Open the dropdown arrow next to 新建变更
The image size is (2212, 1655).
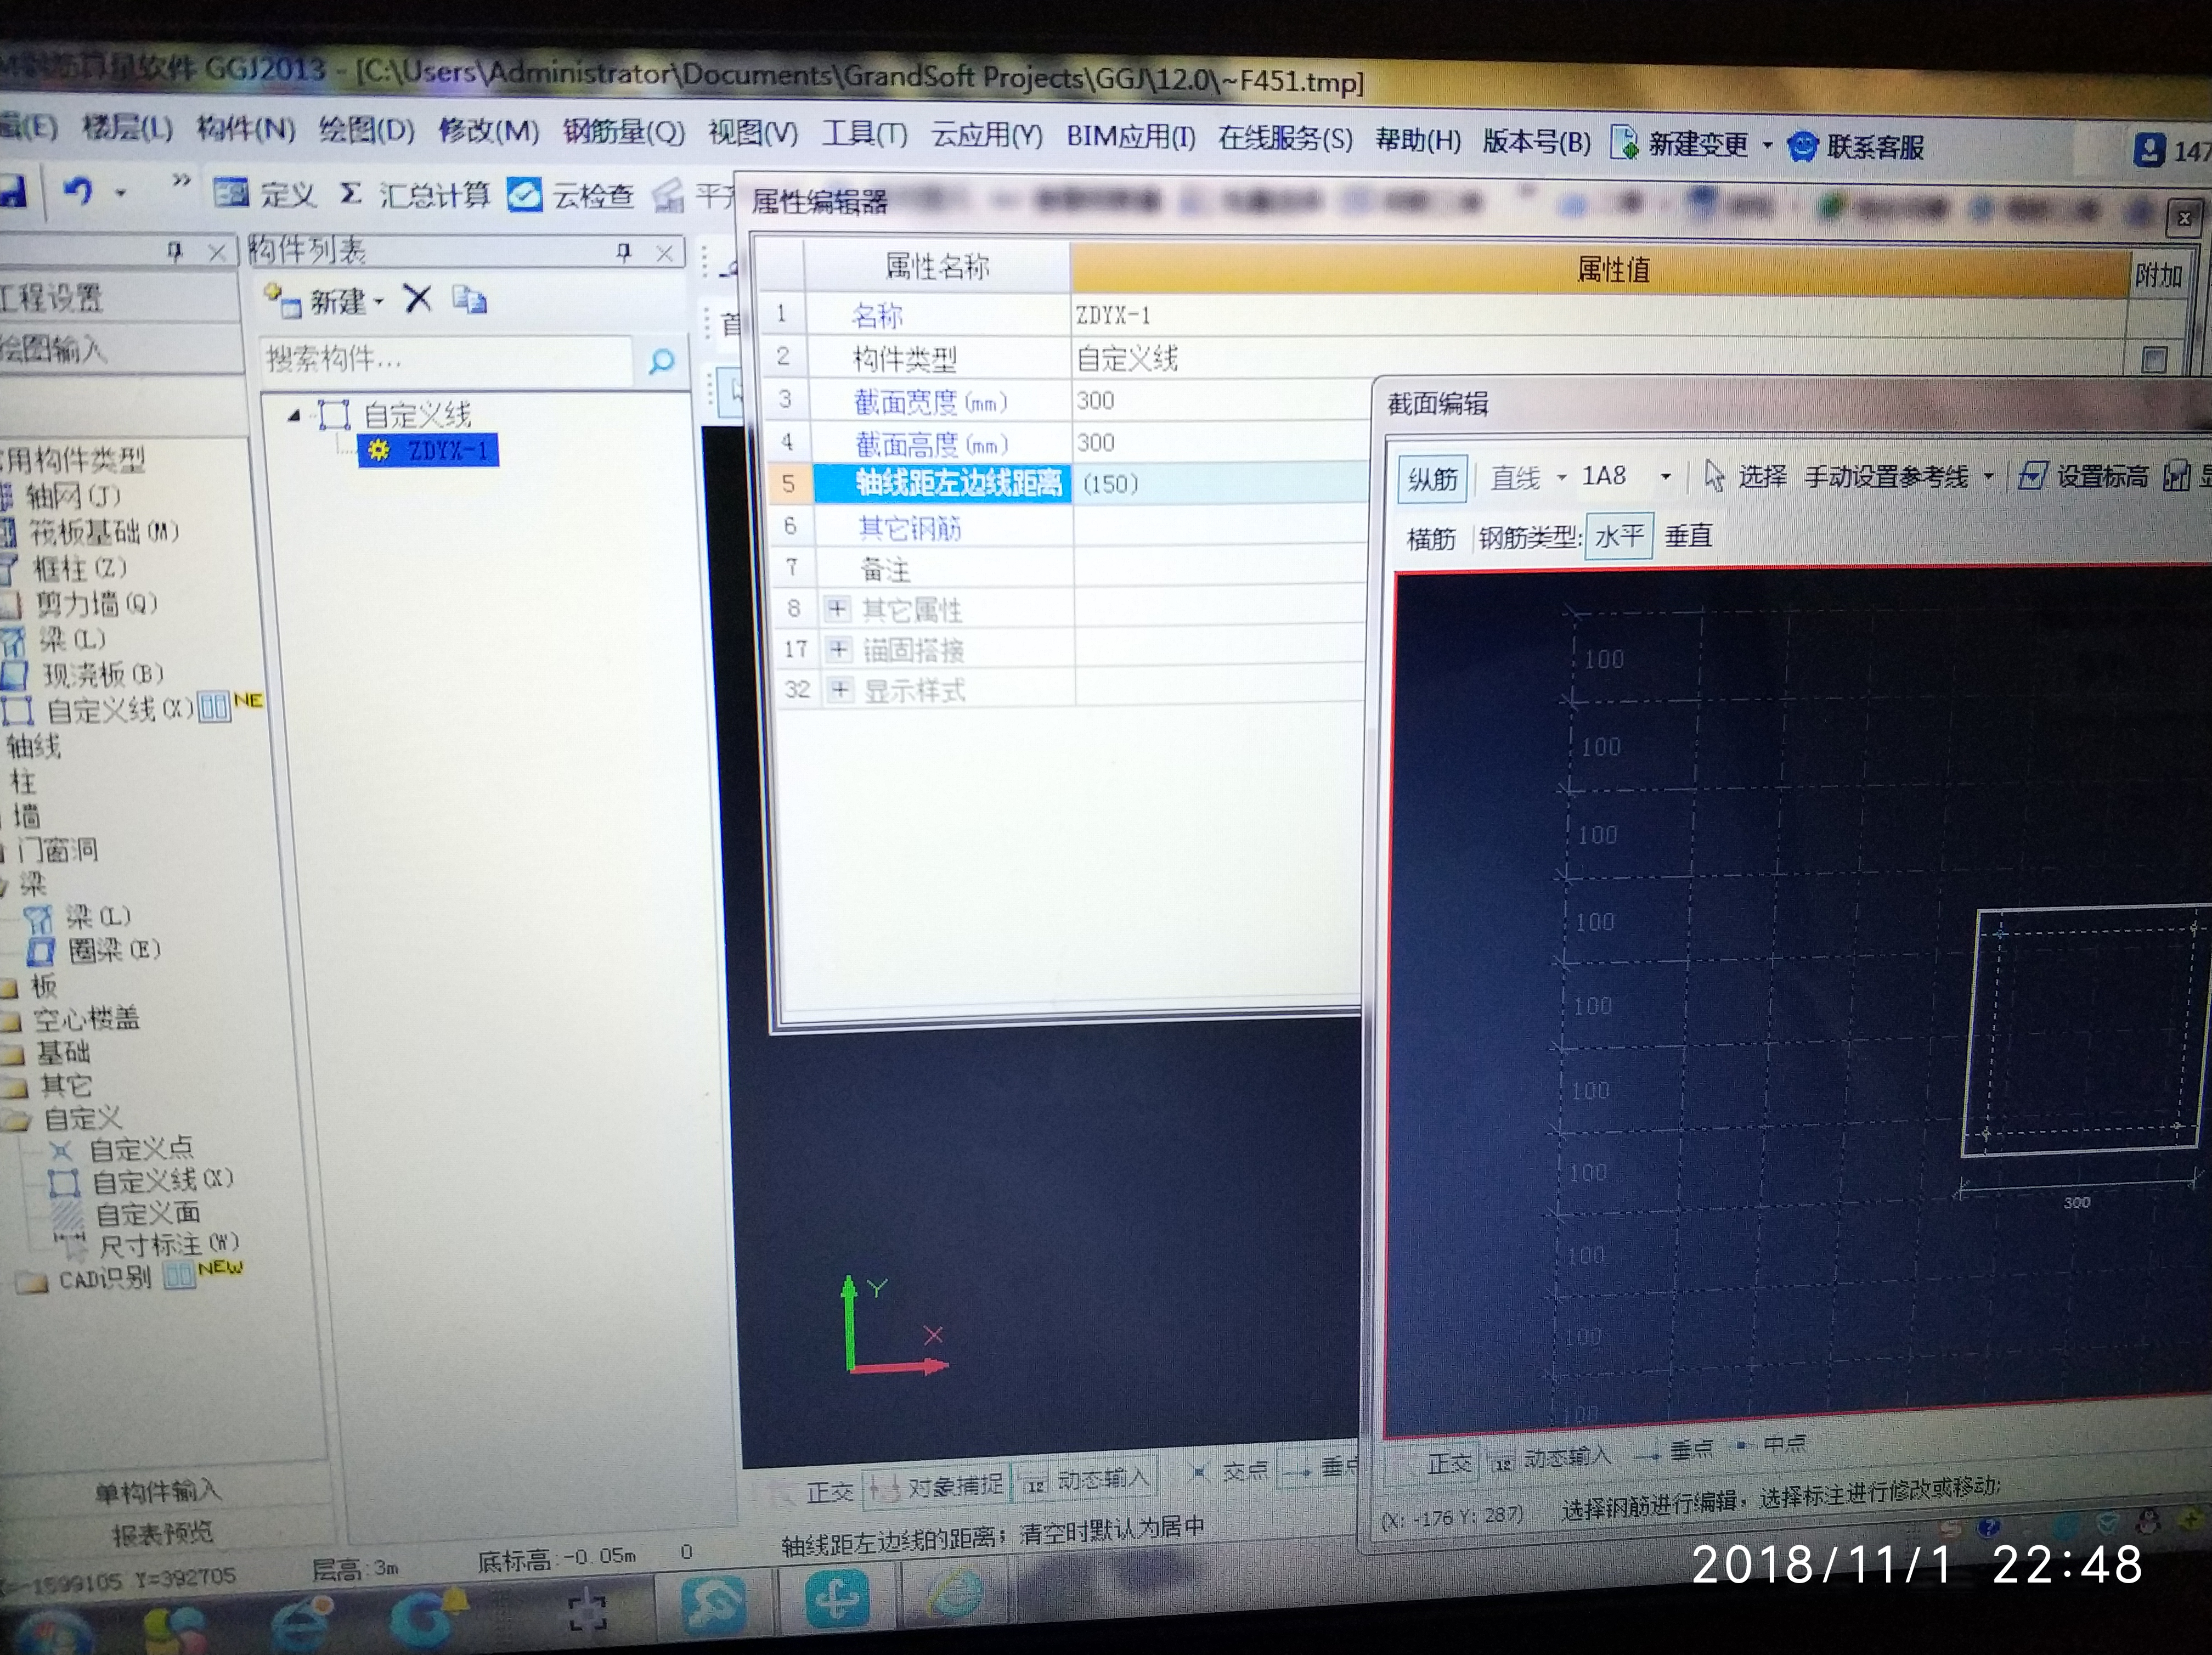[1767, 146]
